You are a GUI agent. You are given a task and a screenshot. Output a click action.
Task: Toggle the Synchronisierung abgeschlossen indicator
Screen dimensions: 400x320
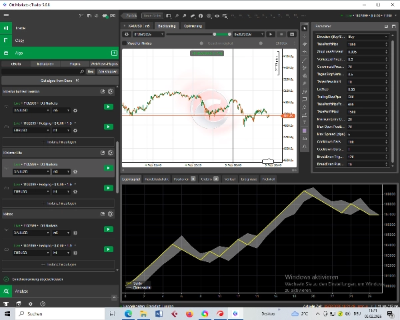coord(6,279)
